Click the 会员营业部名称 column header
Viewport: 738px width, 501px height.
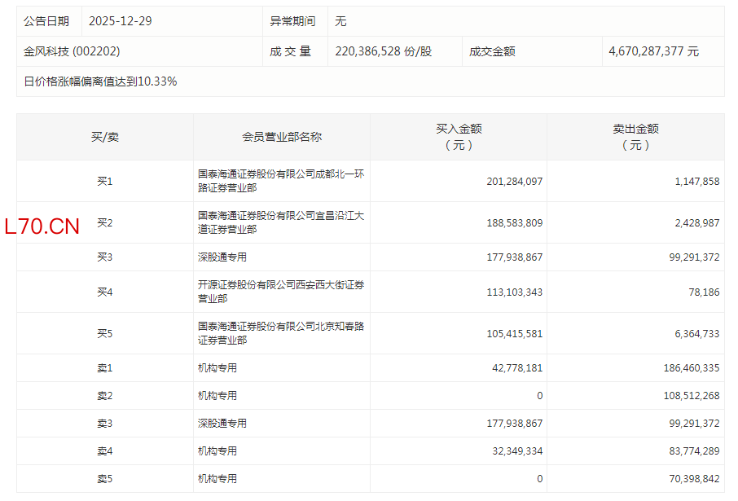[x=282, y=137]
